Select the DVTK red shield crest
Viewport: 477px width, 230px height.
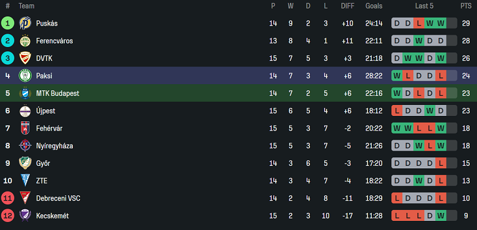click(x=25, y=58)
